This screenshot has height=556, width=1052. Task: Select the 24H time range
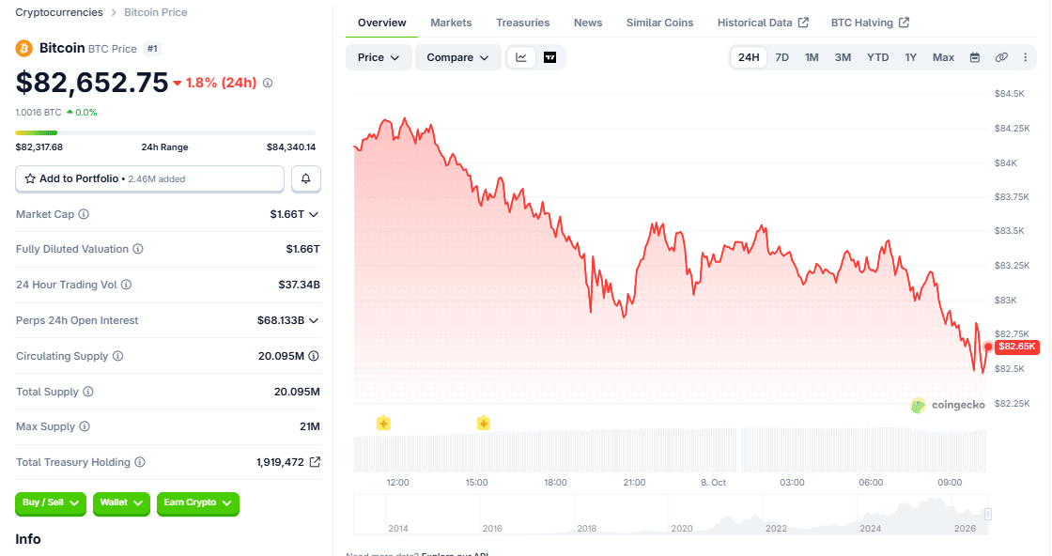point(749,57)
